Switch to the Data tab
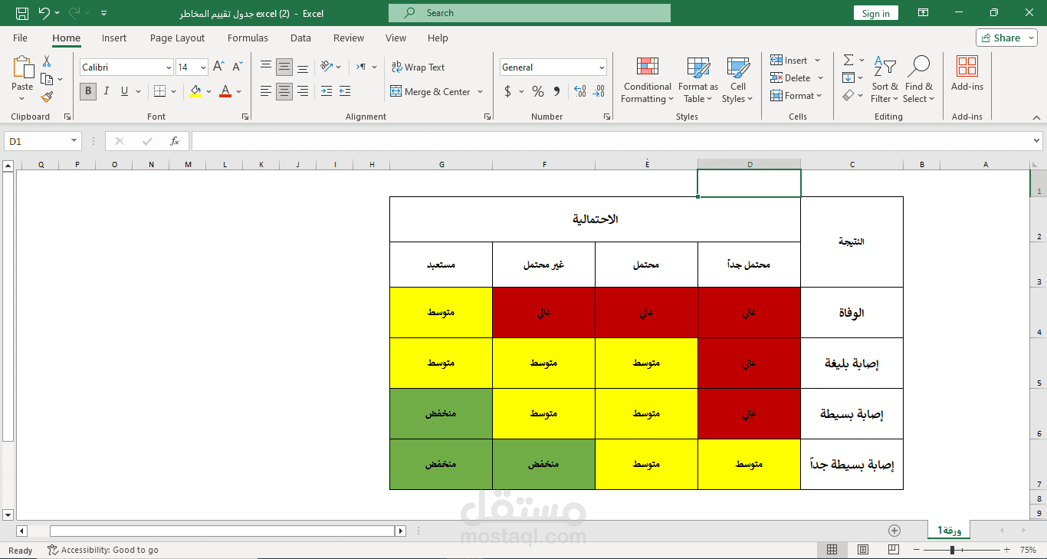 (x=300, y=38)
